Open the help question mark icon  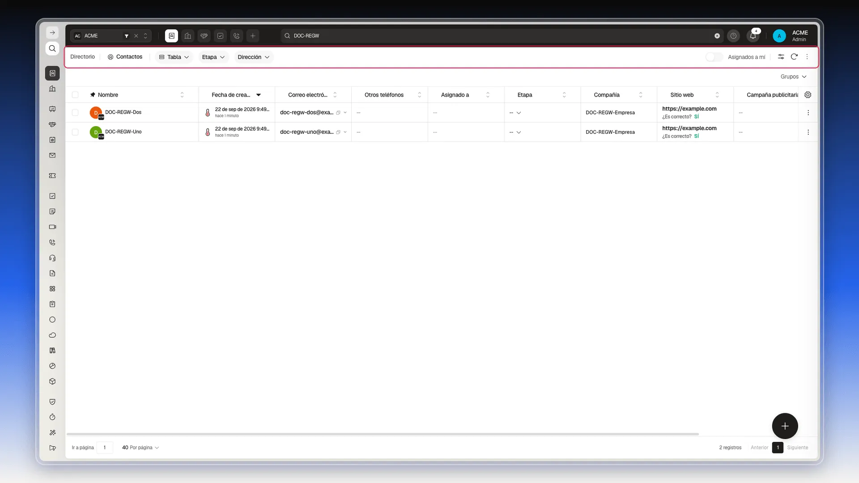pyautogui.click(x=733, y=36)
